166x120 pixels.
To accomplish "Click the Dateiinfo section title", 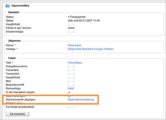I will [14, 12].
